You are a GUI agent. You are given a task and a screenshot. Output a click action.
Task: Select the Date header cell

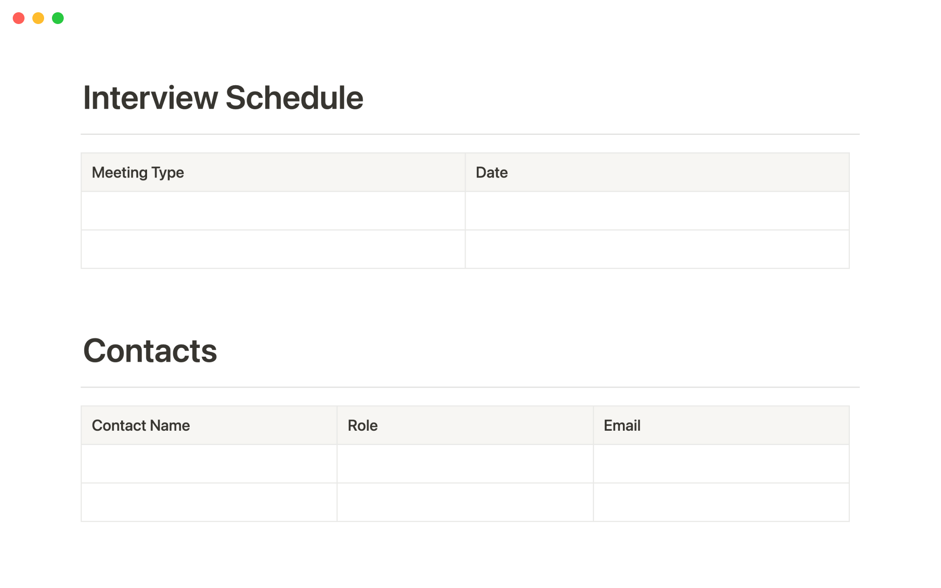[657, 172]
